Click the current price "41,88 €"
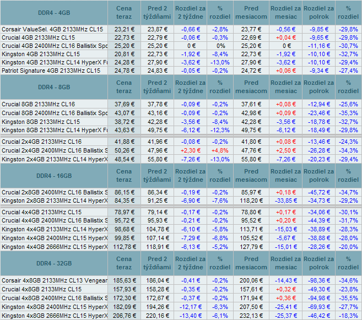The height and width of the screenshot is (320, 362). [x=124, y=142]
